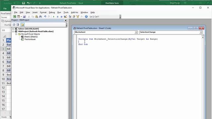The width and height of the screenshot is (212, 119).
Task: Minimize the Sheet1 (Code) window
Action: pos(190,28)
